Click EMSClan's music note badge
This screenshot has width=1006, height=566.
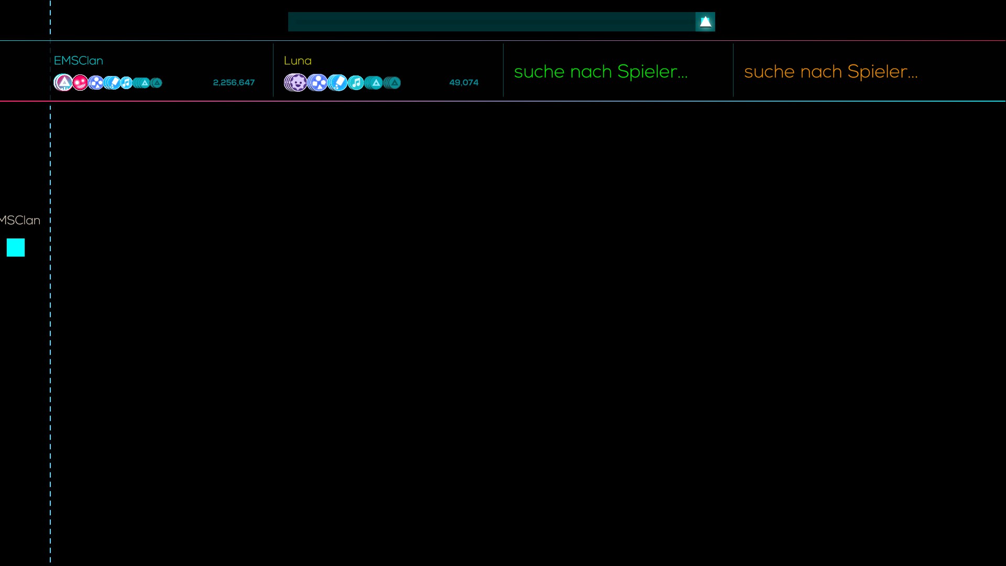pos(126,83)
